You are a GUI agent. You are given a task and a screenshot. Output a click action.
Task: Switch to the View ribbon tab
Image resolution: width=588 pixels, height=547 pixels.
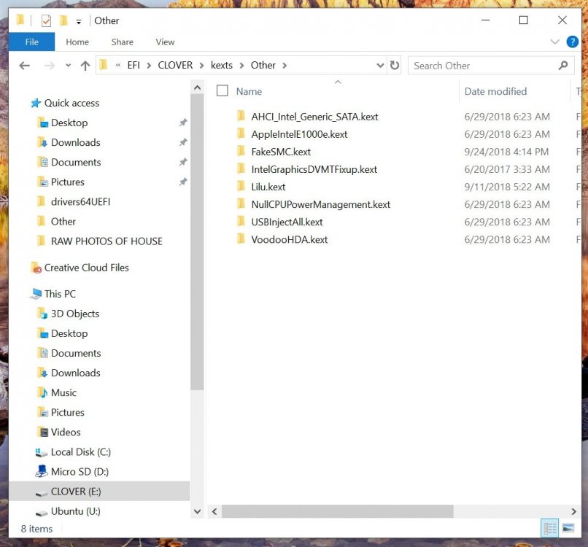point(165,42)
